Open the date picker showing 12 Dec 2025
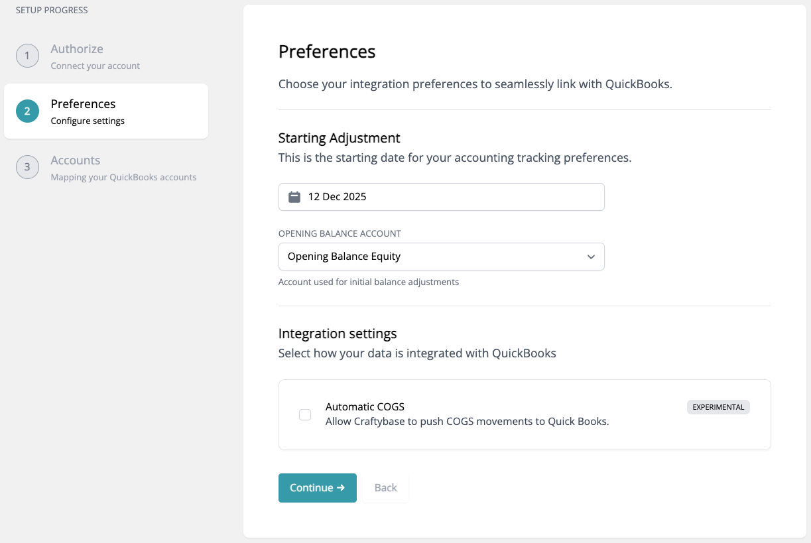This screenshot has width=811, height=543. (441, 197)
